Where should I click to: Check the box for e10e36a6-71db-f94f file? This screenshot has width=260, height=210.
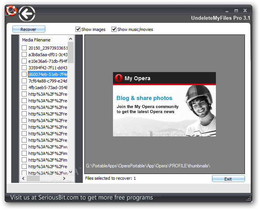click(24, 61)
